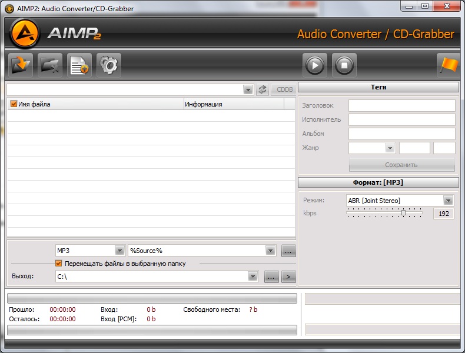Open settings with the gear icon
This screenshot has height=353, width=465.
pyautogui.click(x=109, y=65)
